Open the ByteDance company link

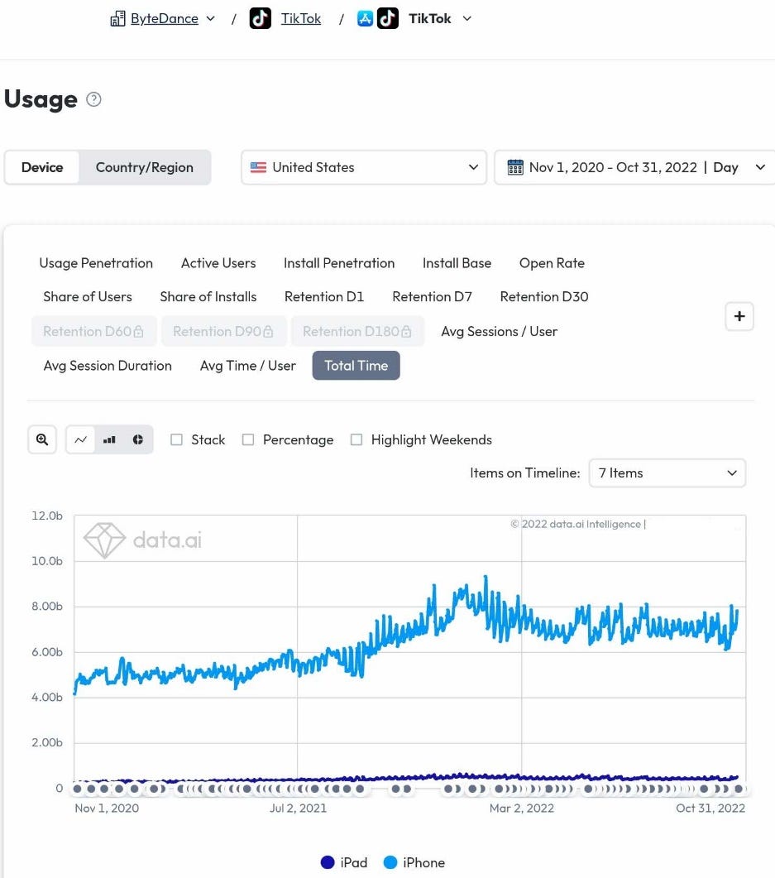click(165, 18)
